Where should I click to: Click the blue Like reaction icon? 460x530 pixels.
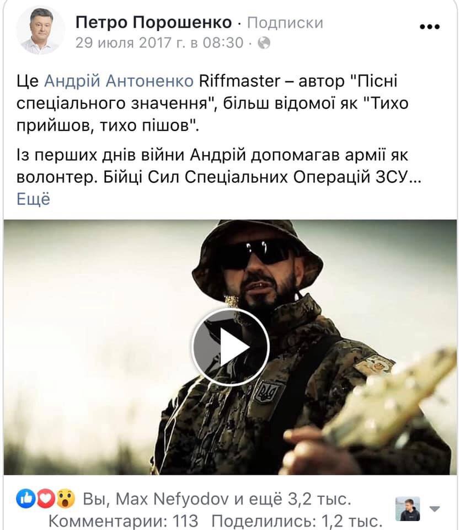(x=26, y=499)
